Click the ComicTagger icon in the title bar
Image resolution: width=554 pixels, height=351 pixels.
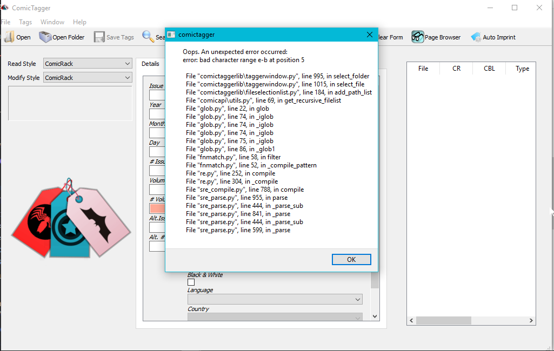[5, 8]
